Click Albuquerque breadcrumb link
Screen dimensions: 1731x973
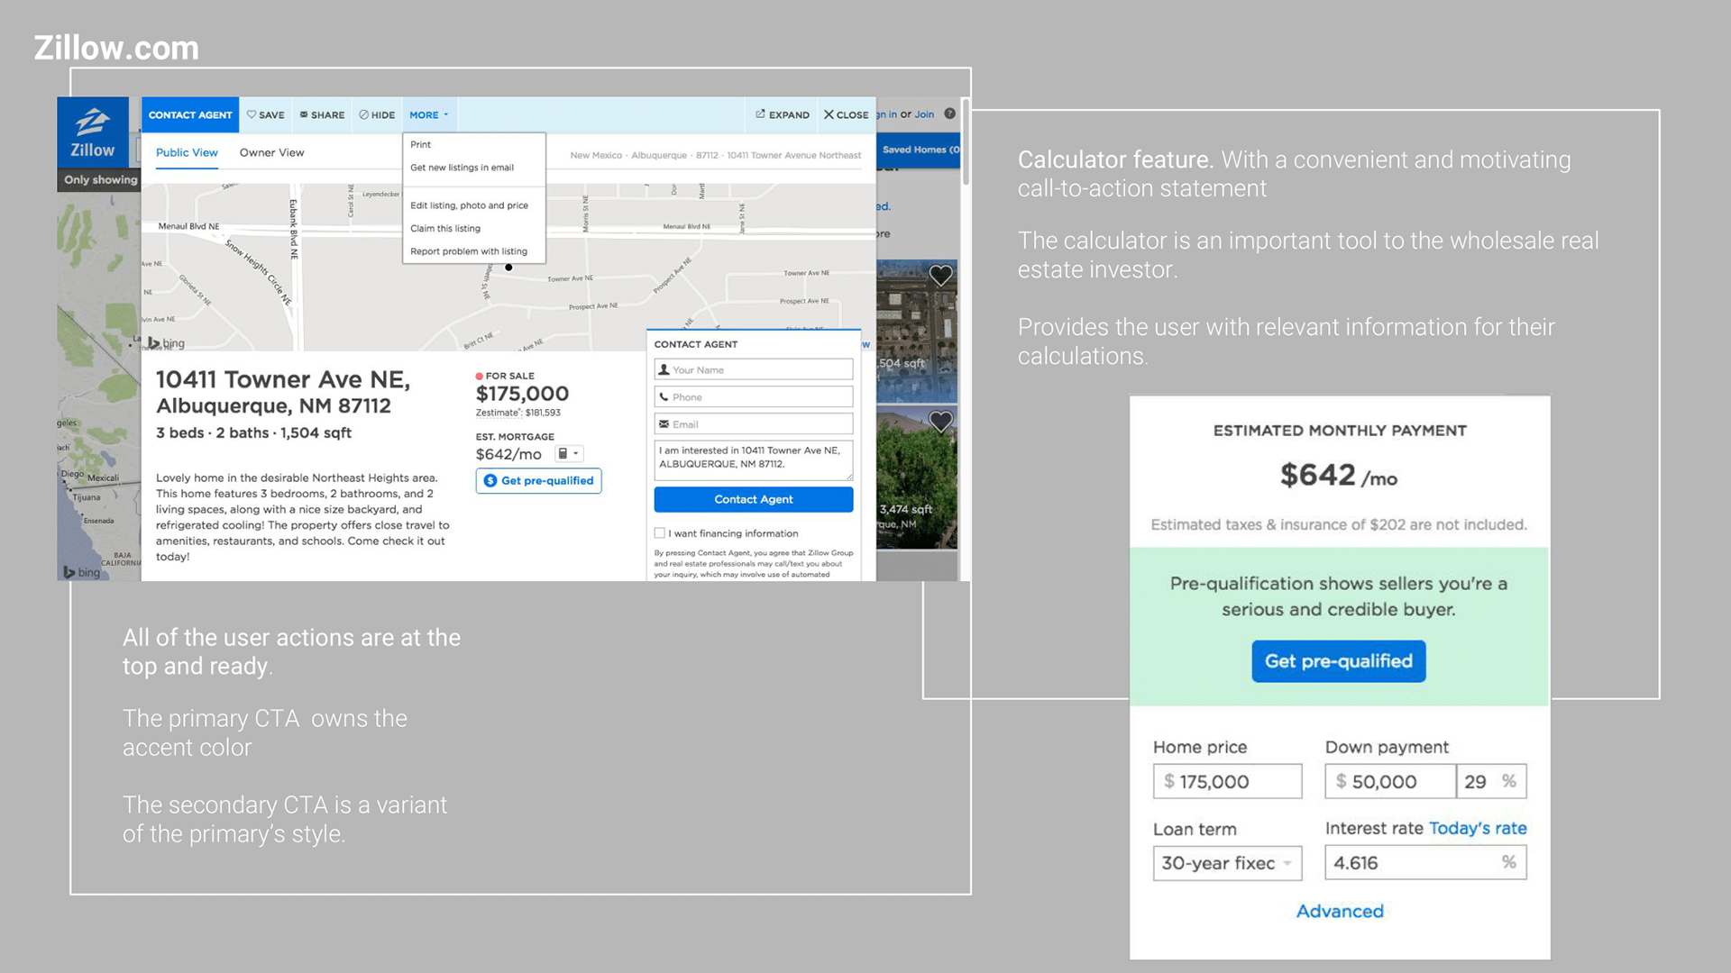[659, 156]
